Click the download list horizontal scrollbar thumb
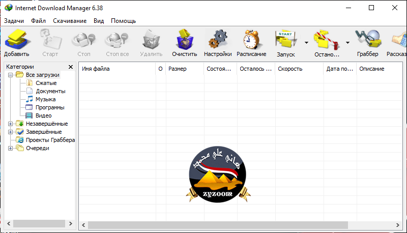Image resolution: width=407 pixels, height=233 pixels. [218, 225]
